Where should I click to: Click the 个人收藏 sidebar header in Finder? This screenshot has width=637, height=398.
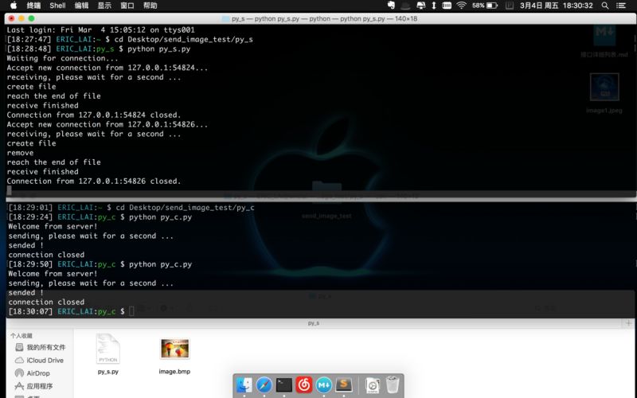[x=21, y=336]
